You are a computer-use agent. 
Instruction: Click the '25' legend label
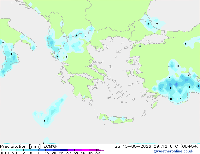61,153
